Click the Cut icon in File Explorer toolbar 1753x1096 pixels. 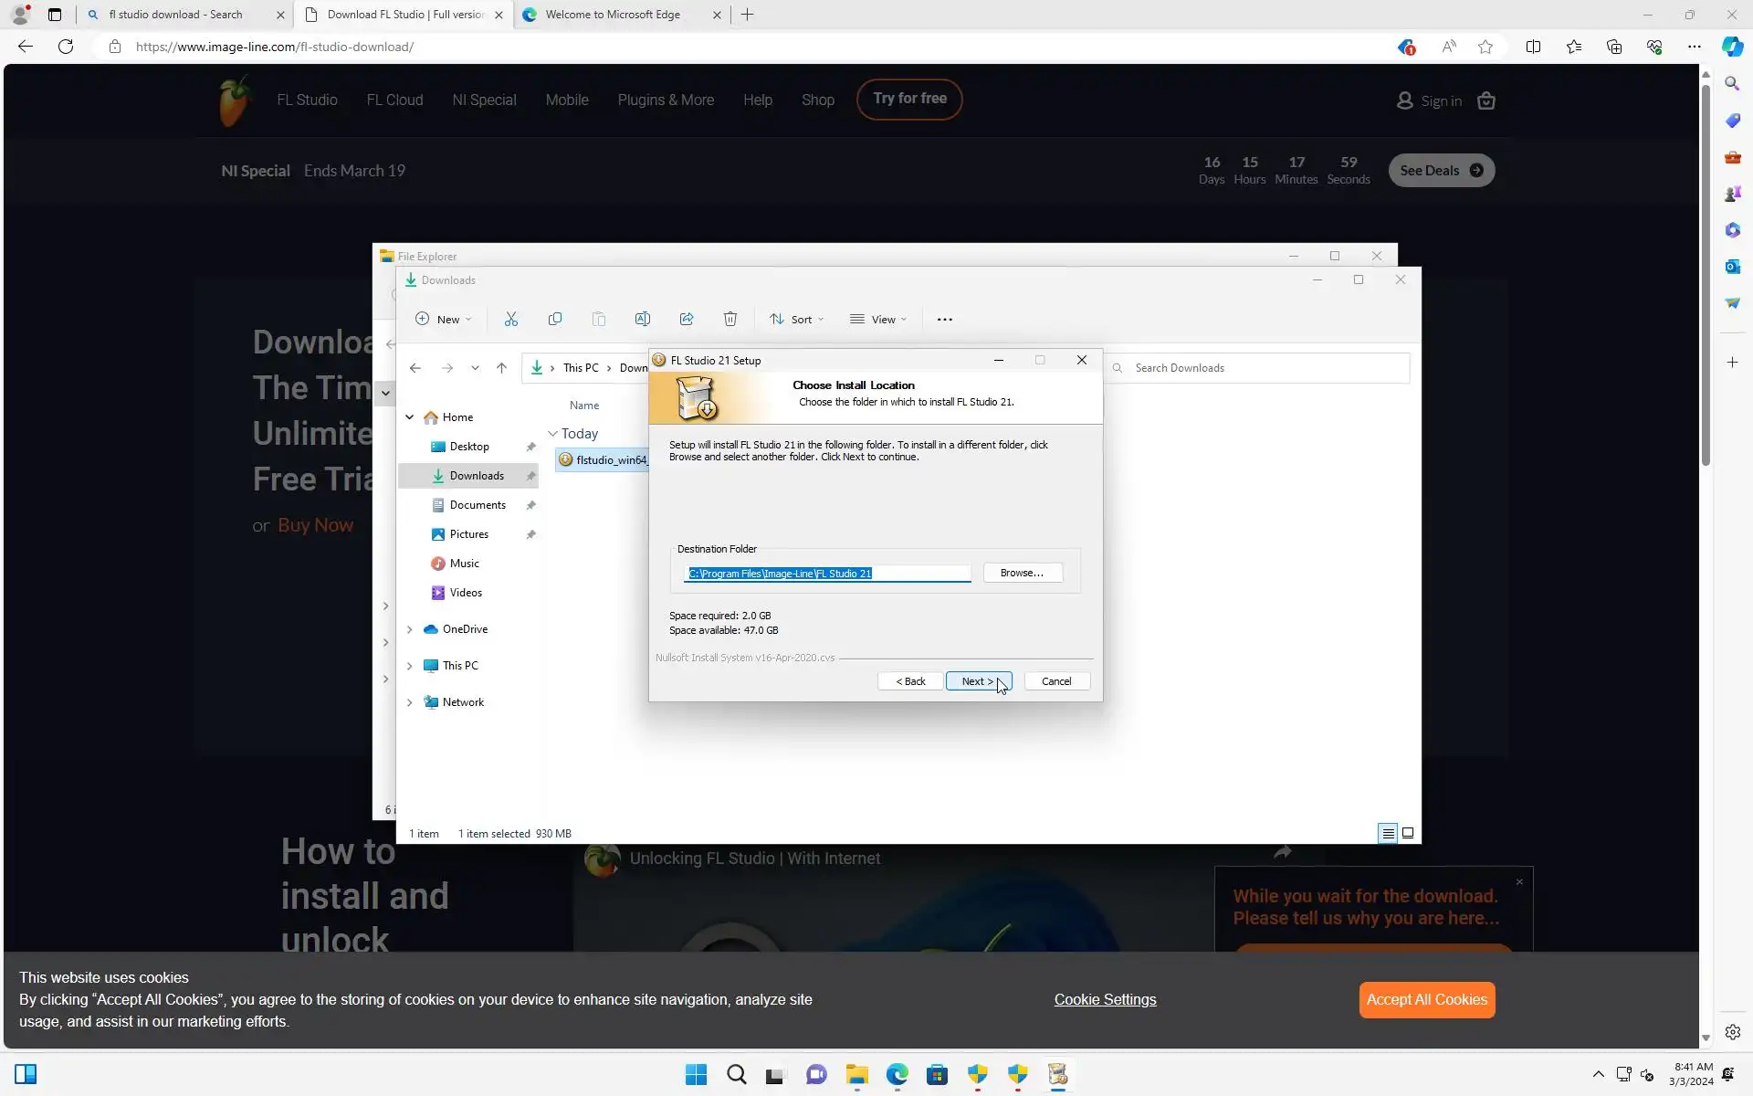click(x=511, y=319)
